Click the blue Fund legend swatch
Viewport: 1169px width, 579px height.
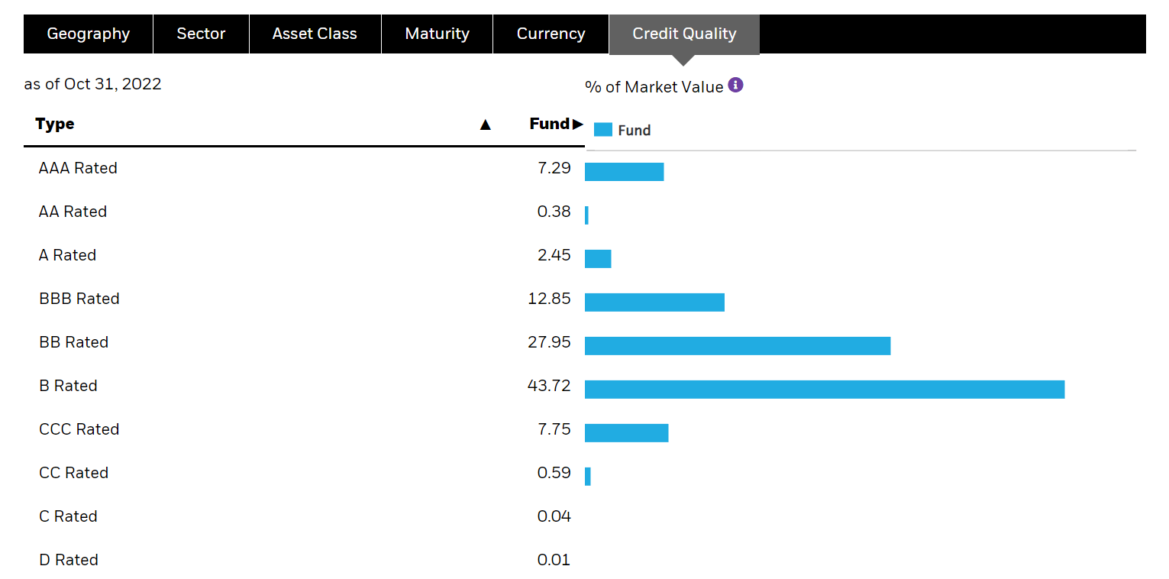(x=603, y=131)
